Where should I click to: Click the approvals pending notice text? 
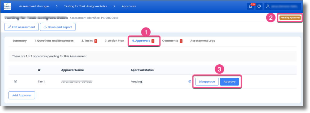click(x=50, y=56)
